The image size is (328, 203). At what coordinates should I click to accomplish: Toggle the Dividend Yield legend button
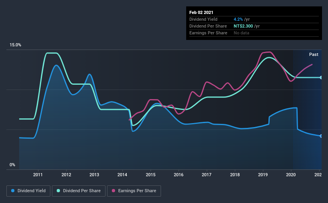(28, 191)
